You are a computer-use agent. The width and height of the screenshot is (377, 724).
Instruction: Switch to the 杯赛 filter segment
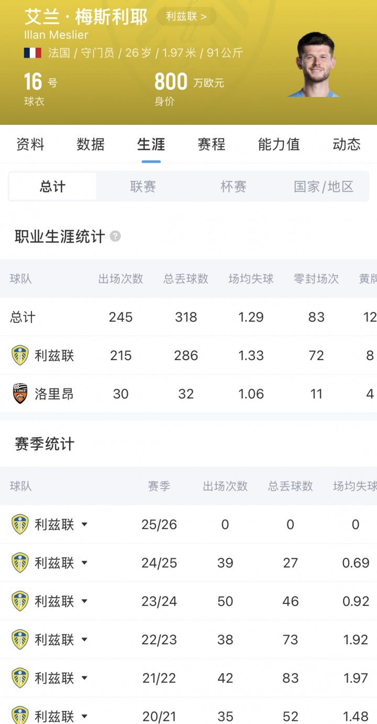(x=234, y=187)
